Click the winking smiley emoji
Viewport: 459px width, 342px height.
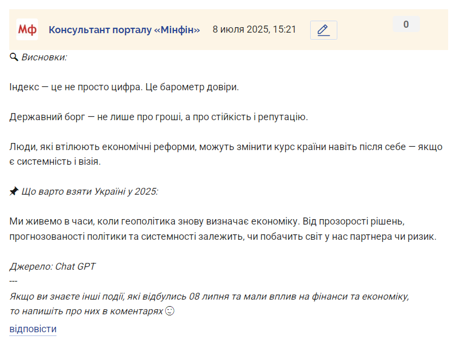[x=170, y=310]
